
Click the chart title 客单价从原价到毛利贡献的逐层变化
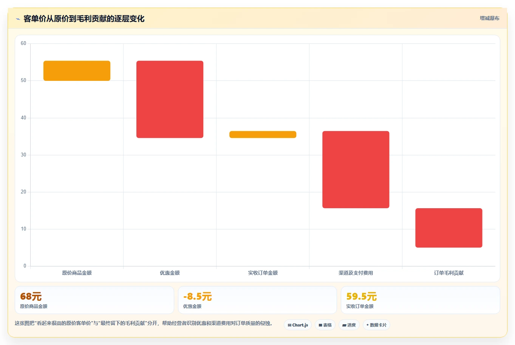tap(84, 19)
